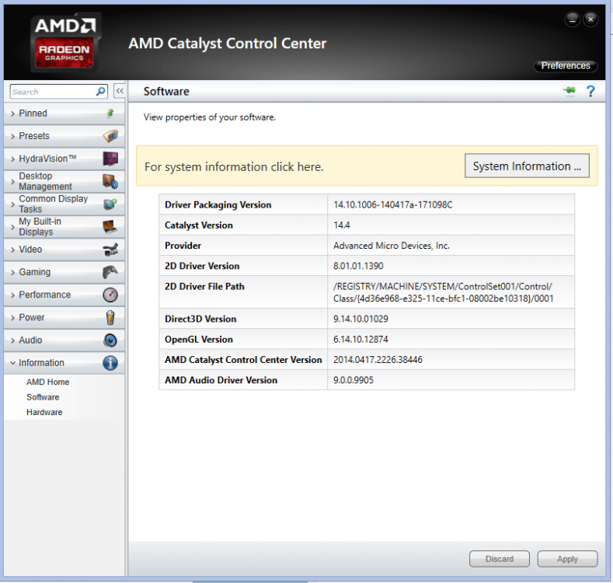Click the 2D Driver File Path registry value

click(444, 292)
